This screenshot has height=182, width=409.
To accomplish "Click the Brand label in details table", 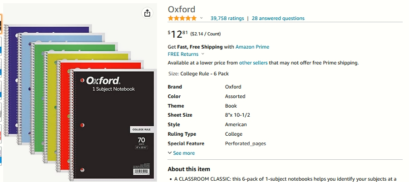I will (x=175, y=87).
